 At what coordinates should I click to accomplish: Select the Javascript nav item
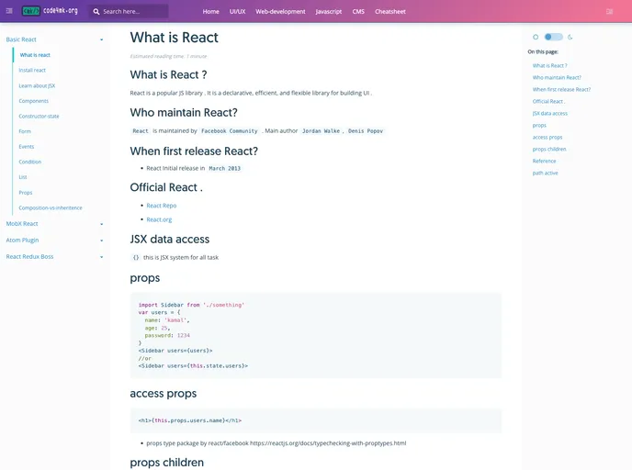pyautogui.click(x=328, y=12)
